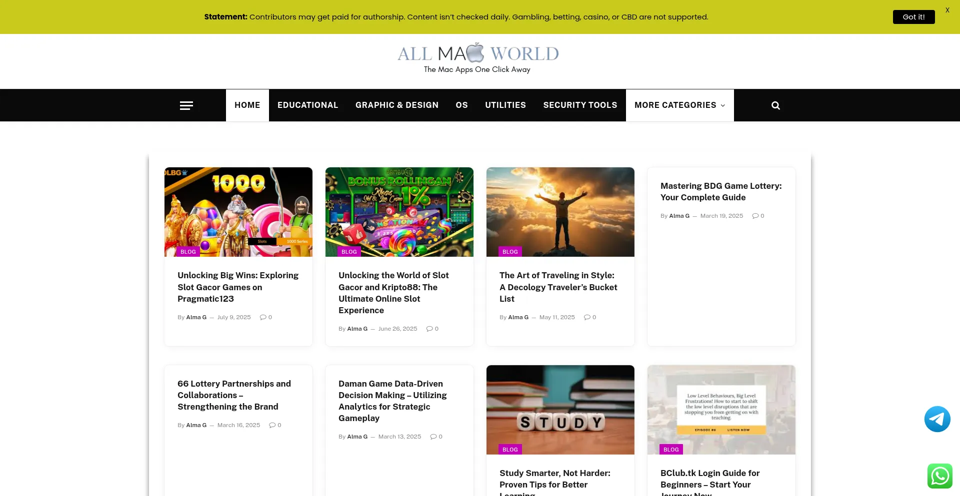Click tagline The Mac Apps One Click Away
Screen dimensions: 960x496
pos(477,69)
